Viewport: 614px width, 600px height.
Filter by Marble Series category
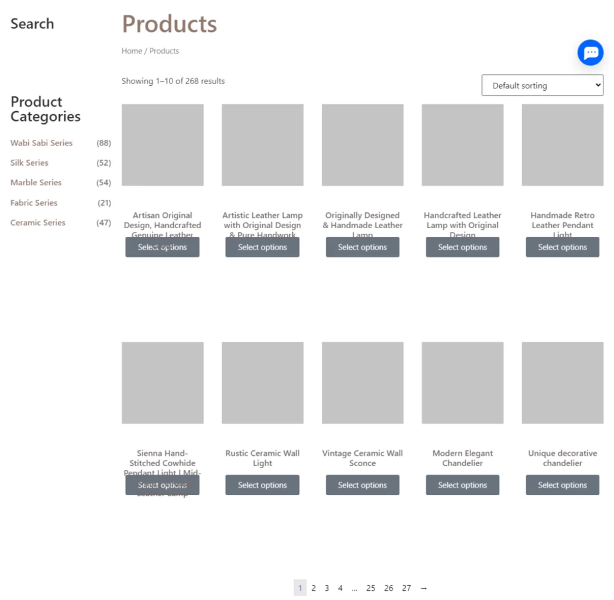coord(36,182)
